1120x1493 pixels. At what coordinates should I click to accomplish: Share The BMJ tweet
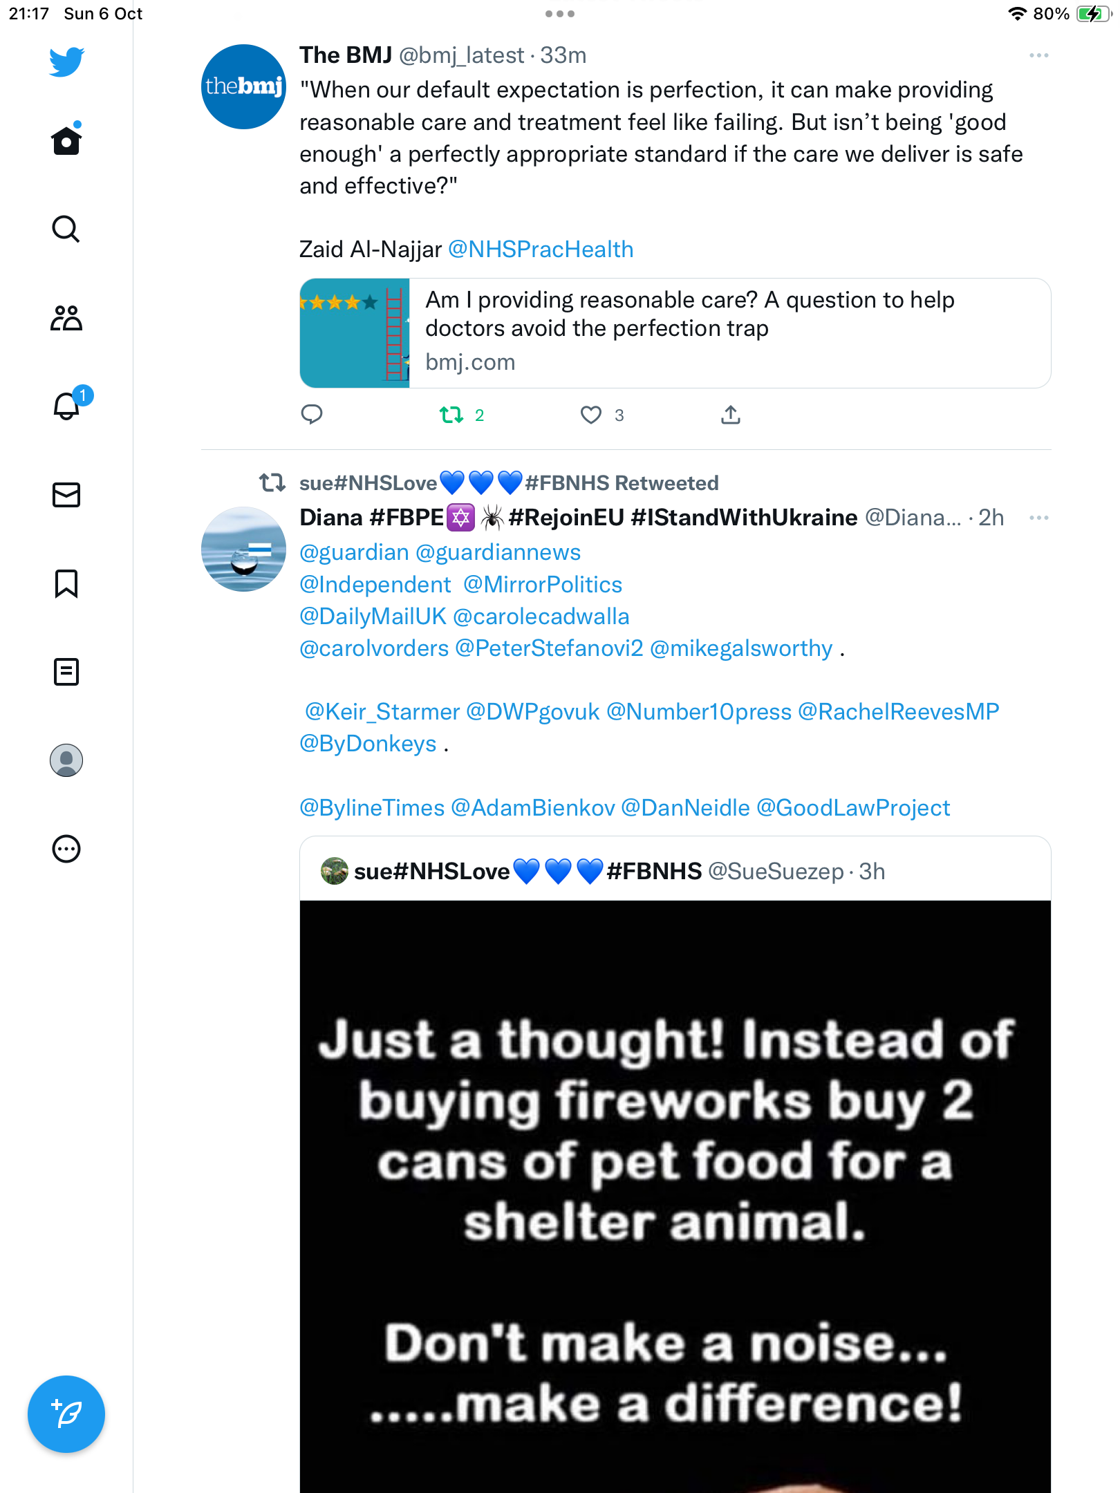(731, 414)
